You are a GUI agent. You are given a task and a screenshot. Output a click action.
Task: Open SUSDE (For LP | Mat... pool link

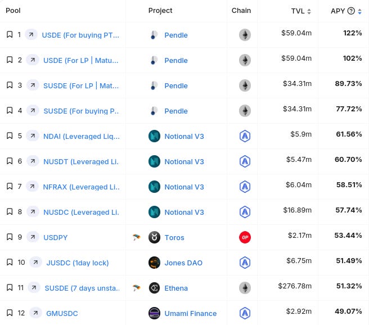point(81,85)
